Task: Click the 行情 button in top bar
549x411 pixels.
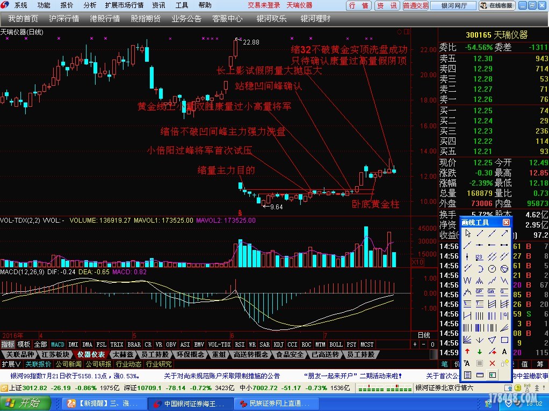Action: coord(359,5)
